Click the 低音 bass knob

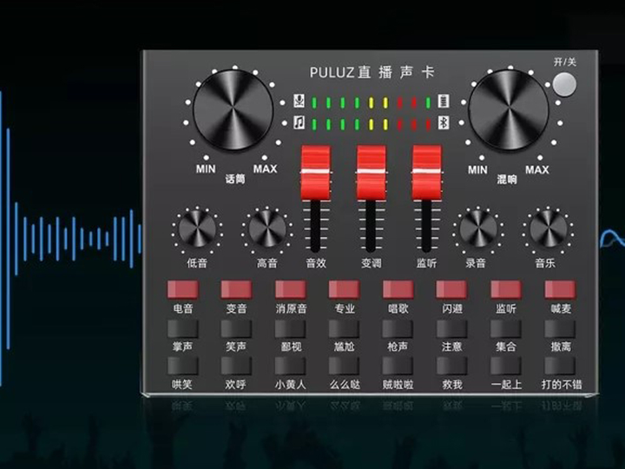(x=197, y=229)
